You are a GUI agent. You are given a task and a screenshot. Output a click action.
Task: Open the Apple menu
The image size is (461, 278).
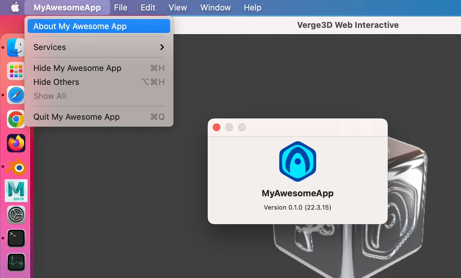tap(15, 7)
